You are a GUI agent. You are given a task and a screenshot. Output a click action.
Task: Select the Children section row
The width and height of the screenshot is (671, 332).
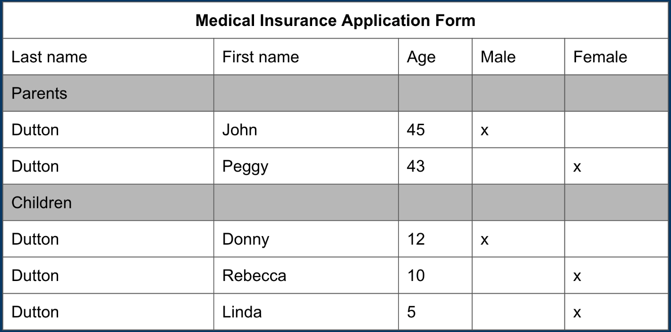(335, 202)
